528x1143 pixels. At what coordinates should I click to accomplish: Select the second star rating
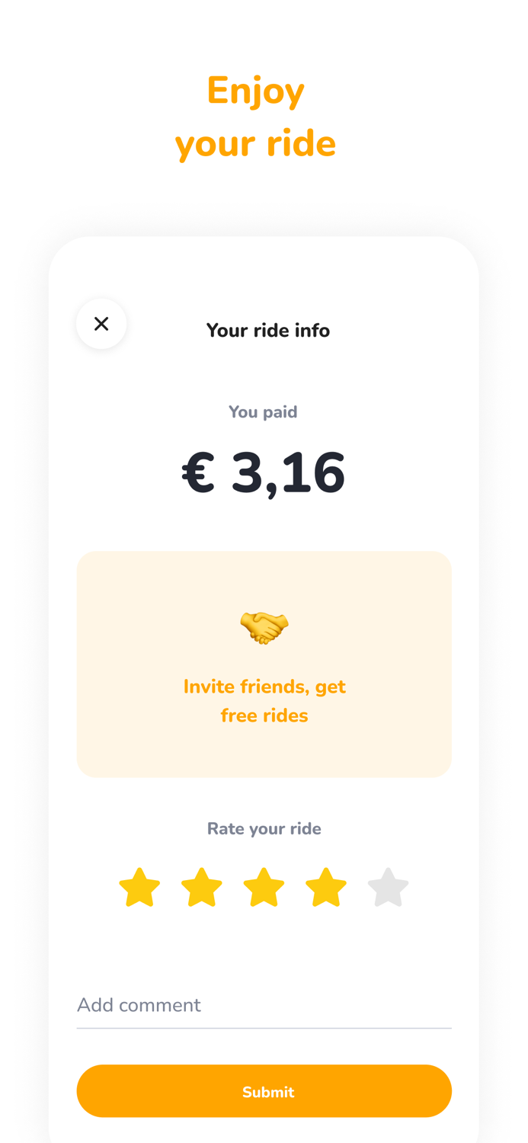pyautogui.click(x=202, y=886)
